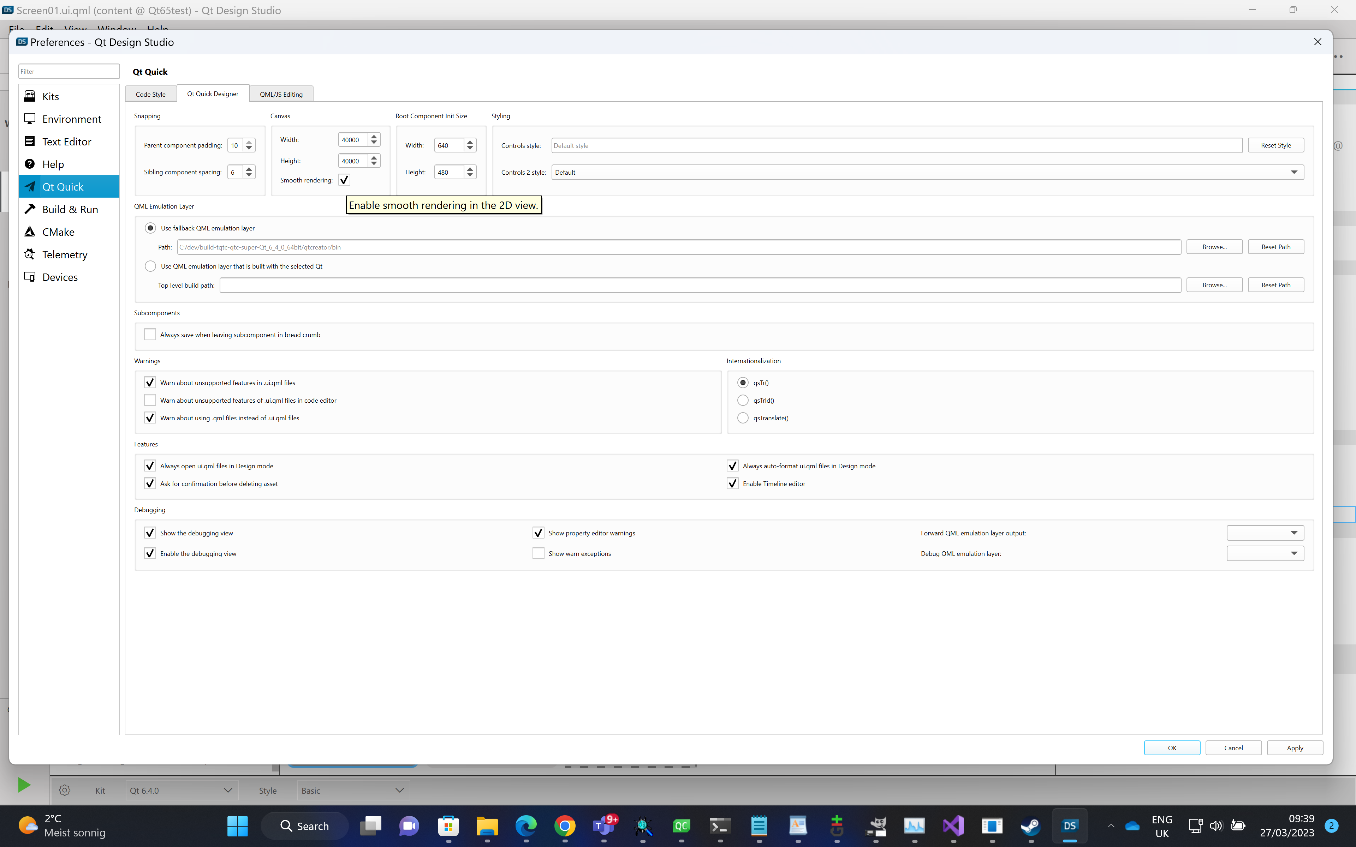Open Steam from the taskbar
Viewport: 1356px width, 847px height.
point(1031,826)
